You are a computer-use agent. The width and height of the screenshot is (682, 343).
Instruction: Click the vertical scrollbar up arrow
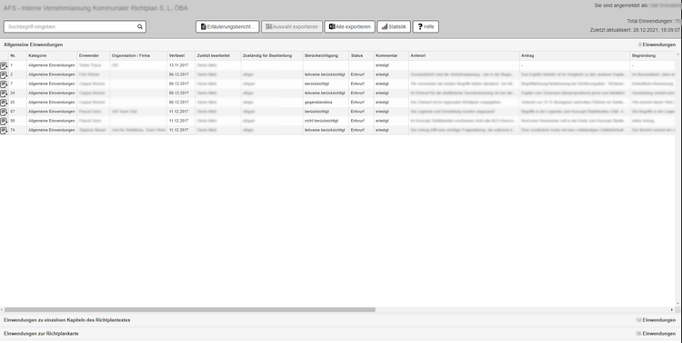[x=677, y=54]
